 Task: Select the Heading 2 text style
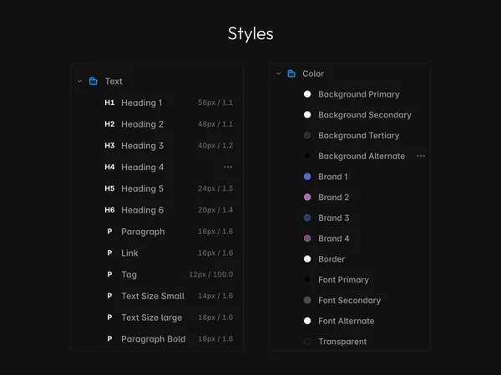142,124
